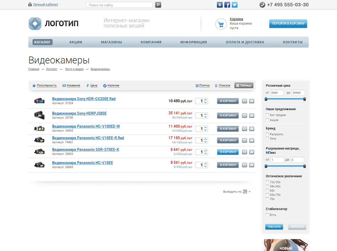Add Sony HDRPJ580E to comparison

[x=252, y=115]
